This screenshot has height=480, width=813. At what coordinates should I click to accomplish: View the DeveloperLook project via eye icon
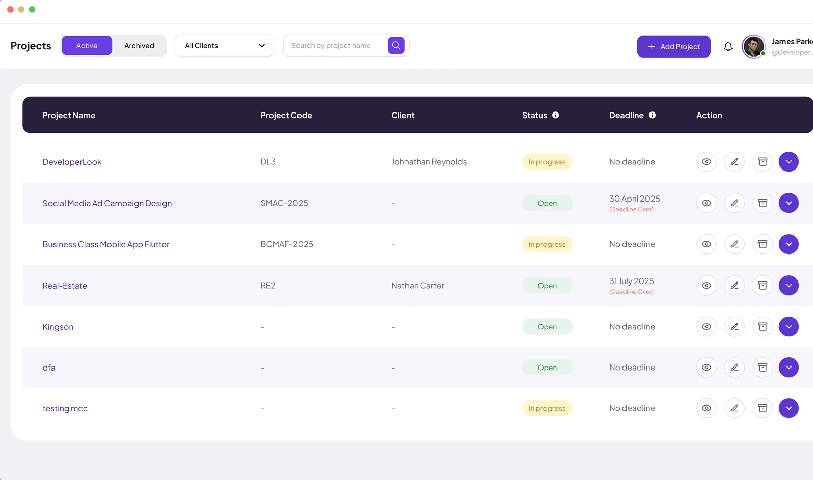707,162
